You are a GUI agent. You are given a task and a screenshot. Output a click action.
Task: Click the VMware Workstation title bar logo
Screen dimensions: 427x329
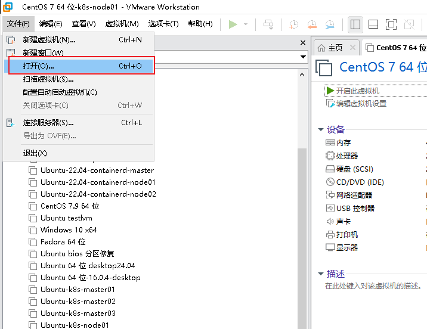(8, 7)
